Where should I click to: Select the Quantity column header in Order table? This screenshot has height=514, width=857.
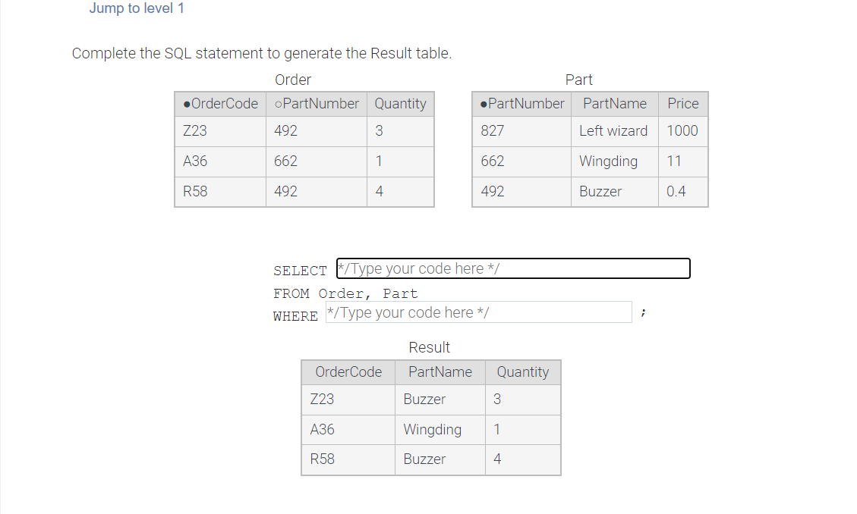pyautogui.click(x=400, y=104)
